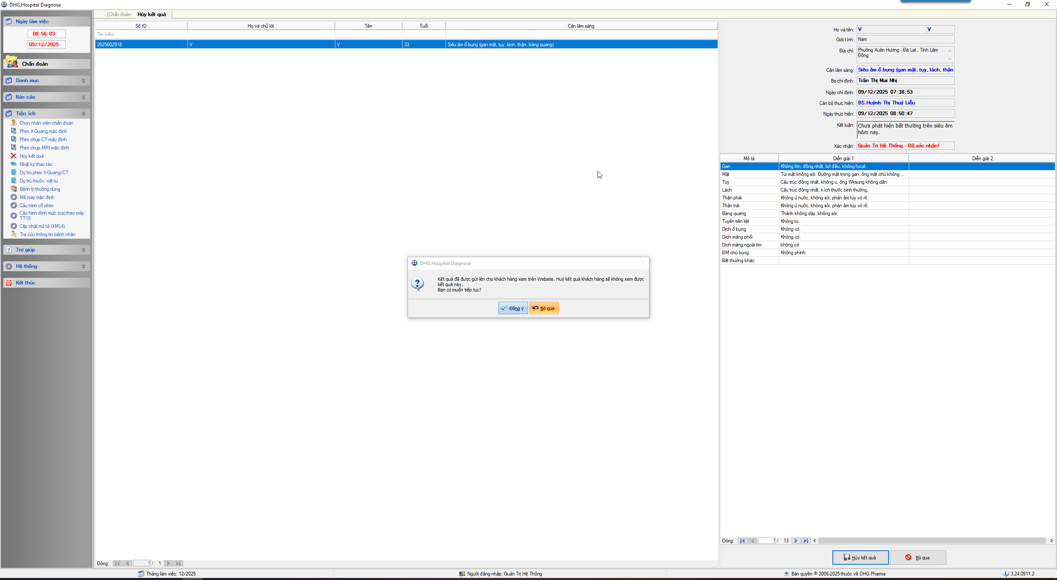Expand the Hệ thống section
Screen dimensions: 1057x580
83,266
